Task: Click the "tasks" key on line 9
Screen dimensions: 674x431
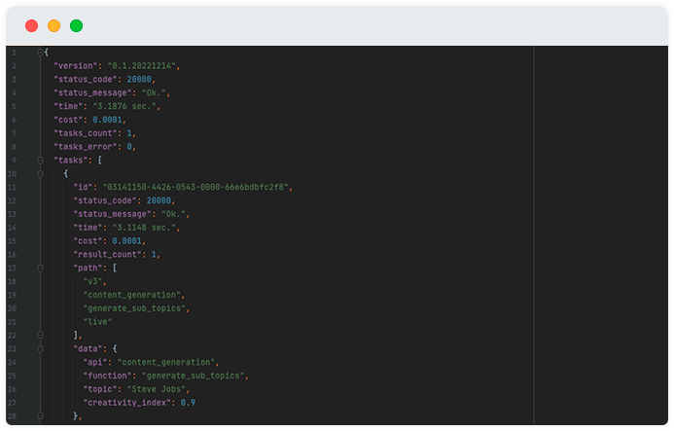Action: coord(71,161)
